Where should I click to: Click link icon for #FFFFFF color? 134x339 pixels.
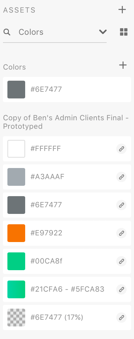click(x=121, y=149)
